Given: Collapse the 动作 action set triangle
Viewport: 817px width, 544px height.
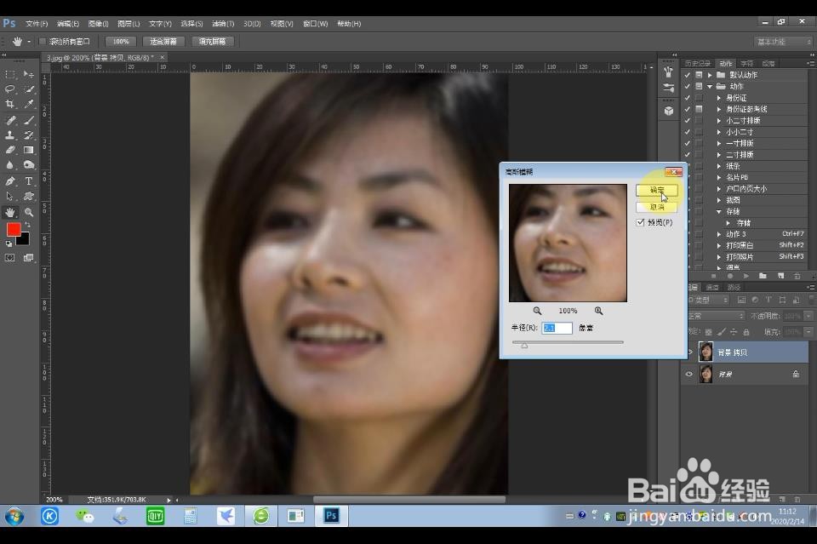Looking at the screenshot, I should [710, 87].
